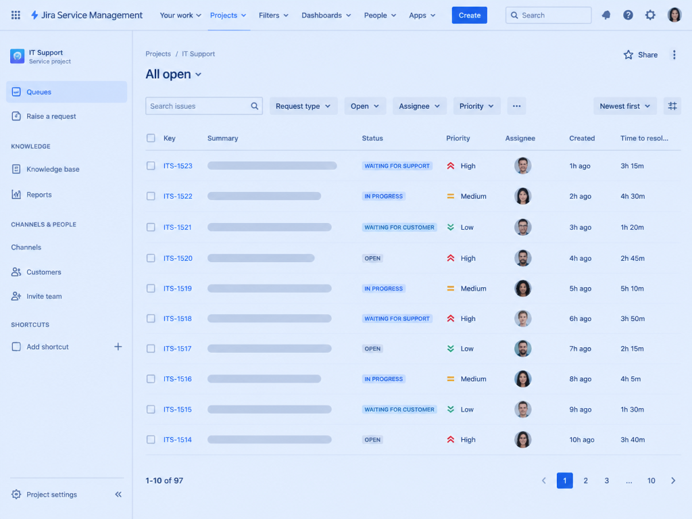Click the magnifier in Search issues field
Screen dimensions: 692x519
click(255, 106)
